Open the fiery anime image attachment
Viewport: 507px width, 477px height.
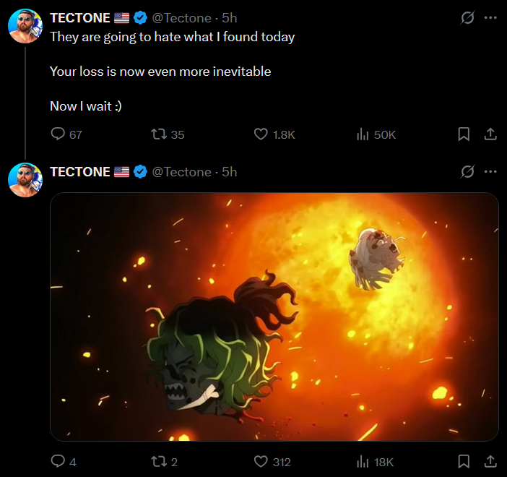click(x=274, y=317)
